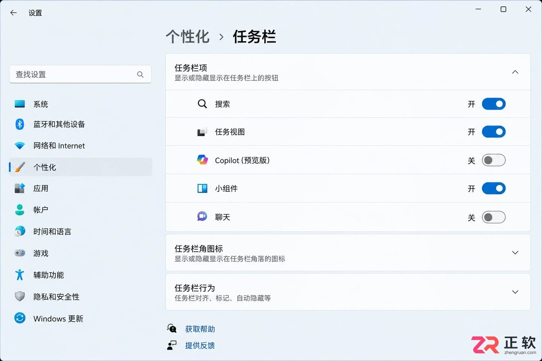Open the 获取帮助 link
Viewport: 542px width, 361px height.
200,329
